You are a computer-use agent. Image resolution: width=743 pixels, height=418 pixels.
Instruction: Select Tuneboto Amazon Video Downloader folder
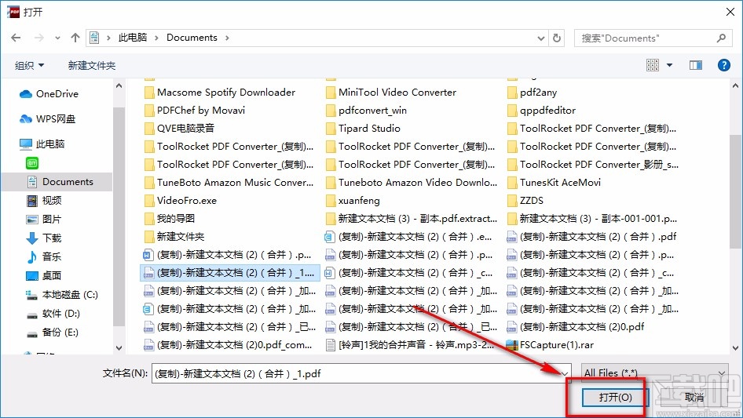pos(411,182)
